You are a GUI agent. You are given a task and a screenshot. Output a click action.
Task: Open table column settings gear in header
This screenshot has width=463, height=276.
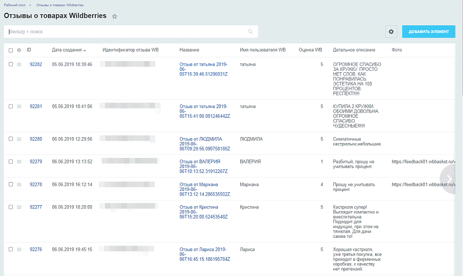(x=19, y=50)
